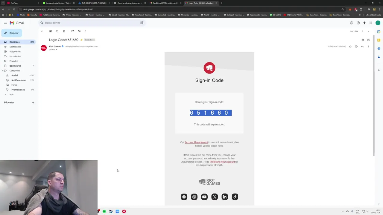Open the Recibidos inbox folder
The image size is (383, 215).
click(18, 42)
